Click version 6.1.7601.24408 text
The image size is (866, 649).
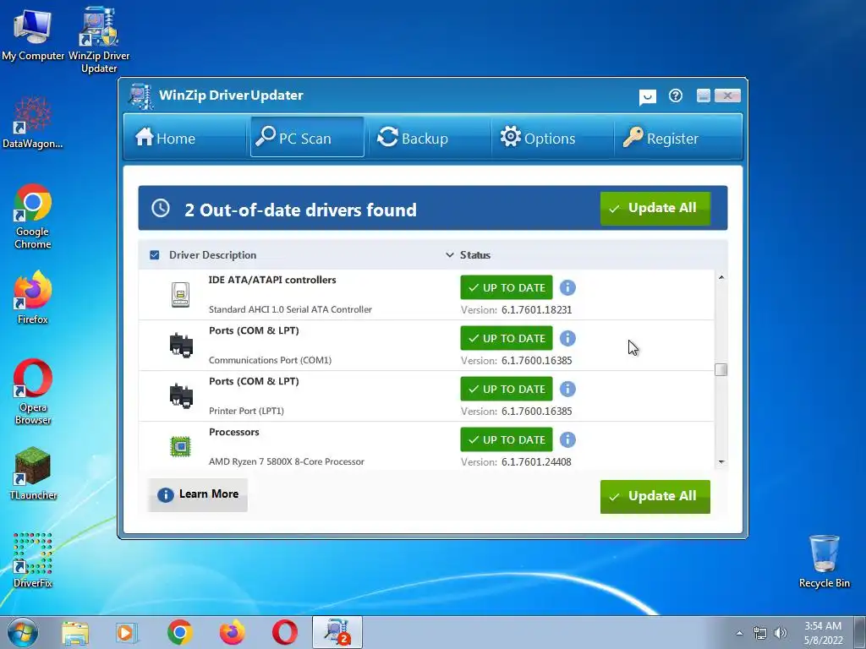pyautogui.click(x=536, y=462)
